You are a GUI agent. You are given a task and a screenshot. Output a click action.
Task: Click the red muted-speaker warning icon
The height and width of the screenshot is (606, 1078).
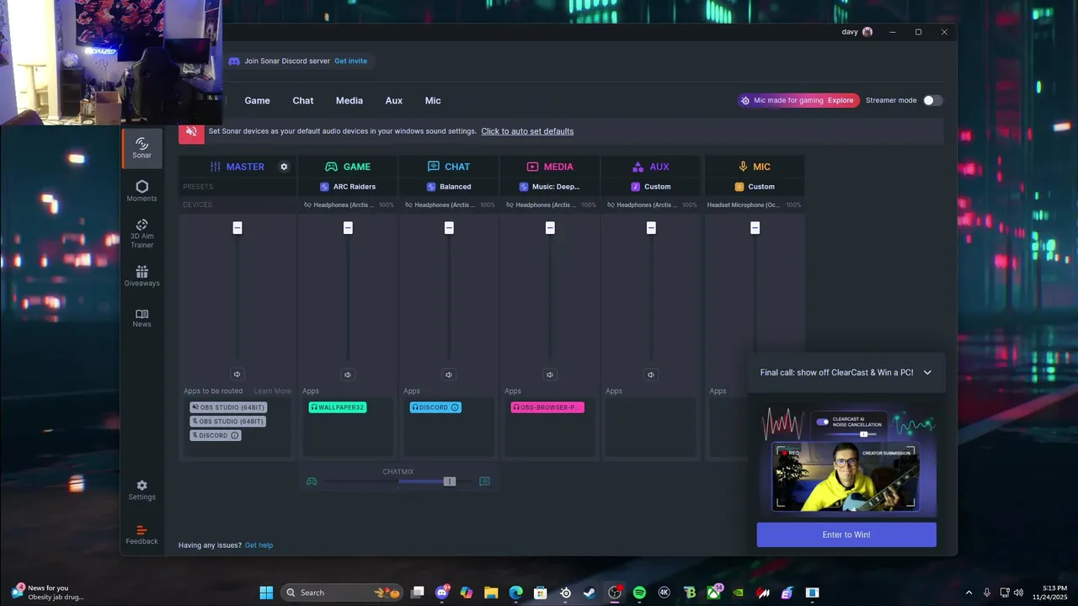191,131
